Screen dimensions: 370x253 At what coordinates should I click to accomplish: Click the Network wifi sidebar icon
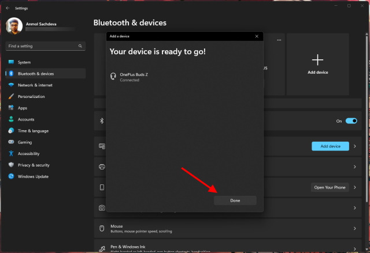pyautogui.click(x=11, y=85)
